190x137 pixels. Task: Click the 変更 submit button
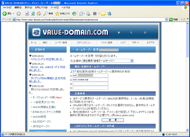113,120
